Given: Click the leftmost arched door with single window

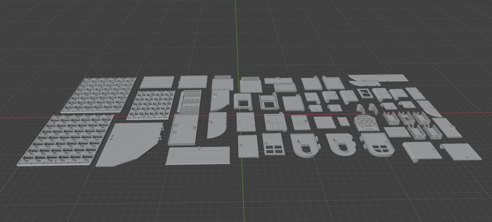Looking at the screenshot, I should [305, 145].
